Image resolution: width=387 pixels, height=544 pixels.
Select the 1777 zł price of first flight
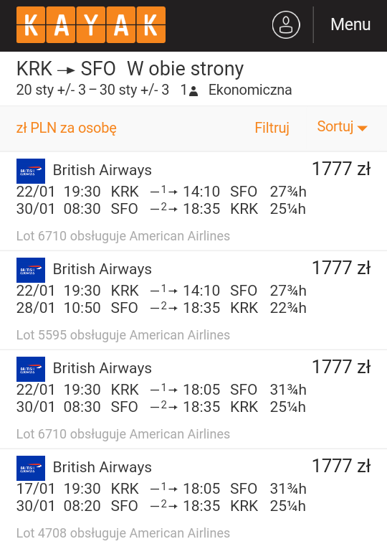[341, 169]
